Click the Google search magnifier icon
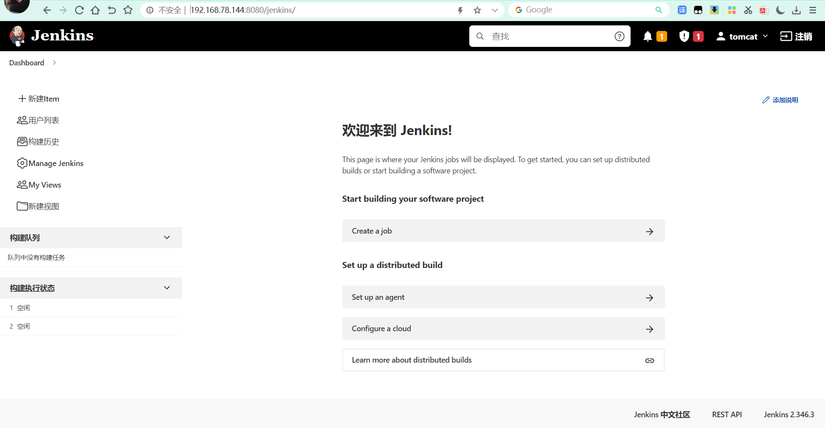825x428 pixels. (659, 10)
